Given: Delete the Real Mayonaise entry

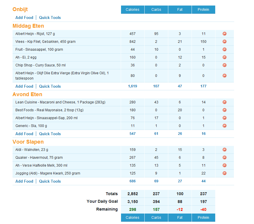Looking at the screenshot, I should 224,110.
